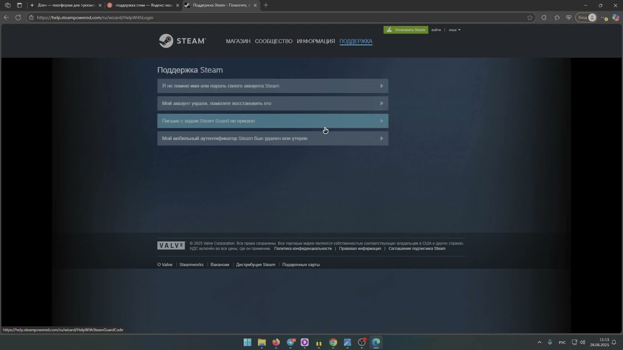Click arrow on 'Я не помню имя' row
Image resolution: width=623 pixels, height=350 pixels.
[382, 86]
